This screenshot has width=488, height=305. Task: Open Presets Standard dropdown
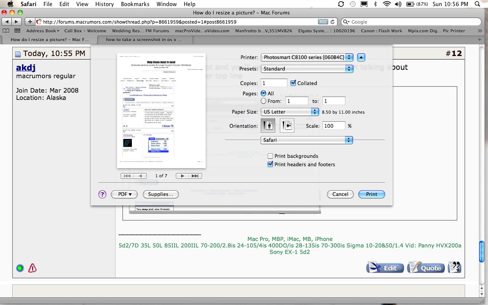coord(307,69)
